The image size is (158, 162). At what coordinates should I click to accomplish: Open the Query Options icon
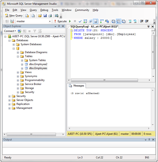90,21
